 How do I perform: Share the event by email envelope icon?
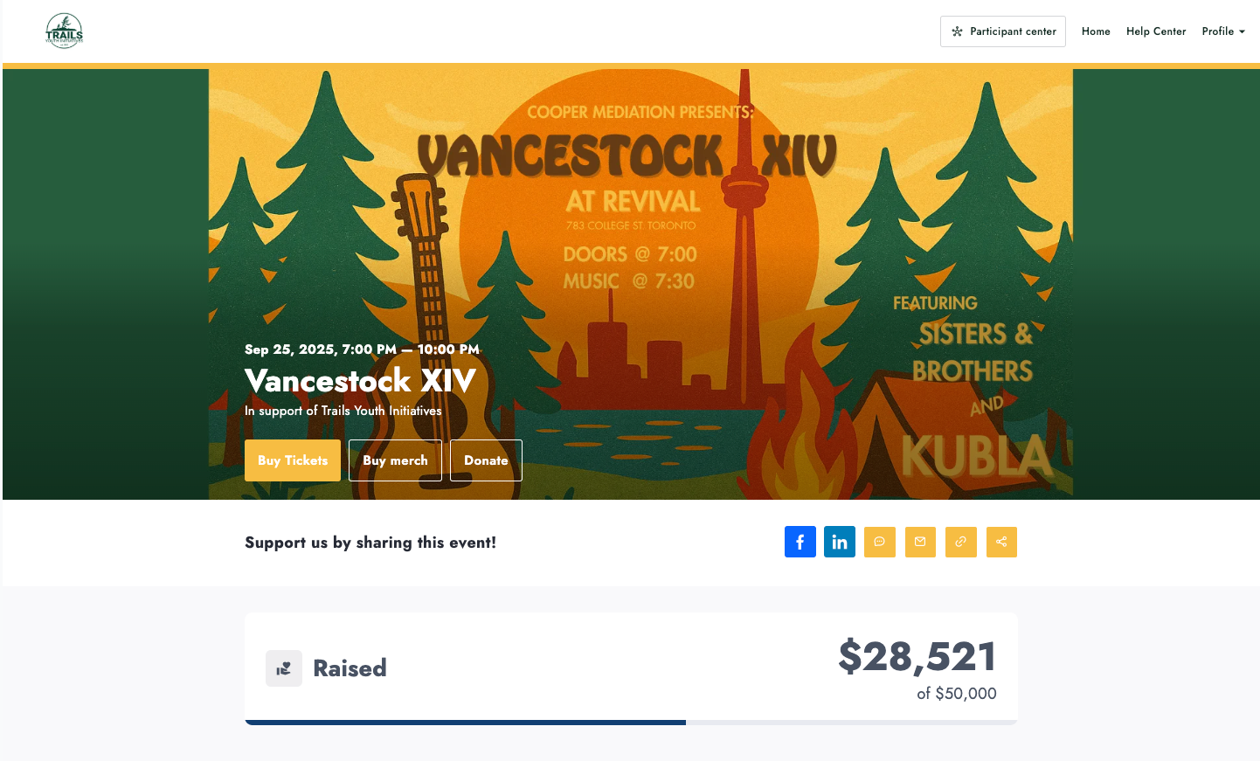920,542
